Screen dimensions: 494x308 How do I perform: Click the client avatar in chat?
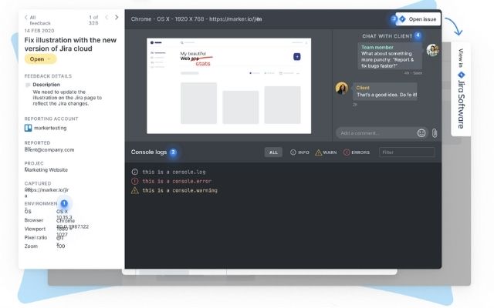point(342,88)
